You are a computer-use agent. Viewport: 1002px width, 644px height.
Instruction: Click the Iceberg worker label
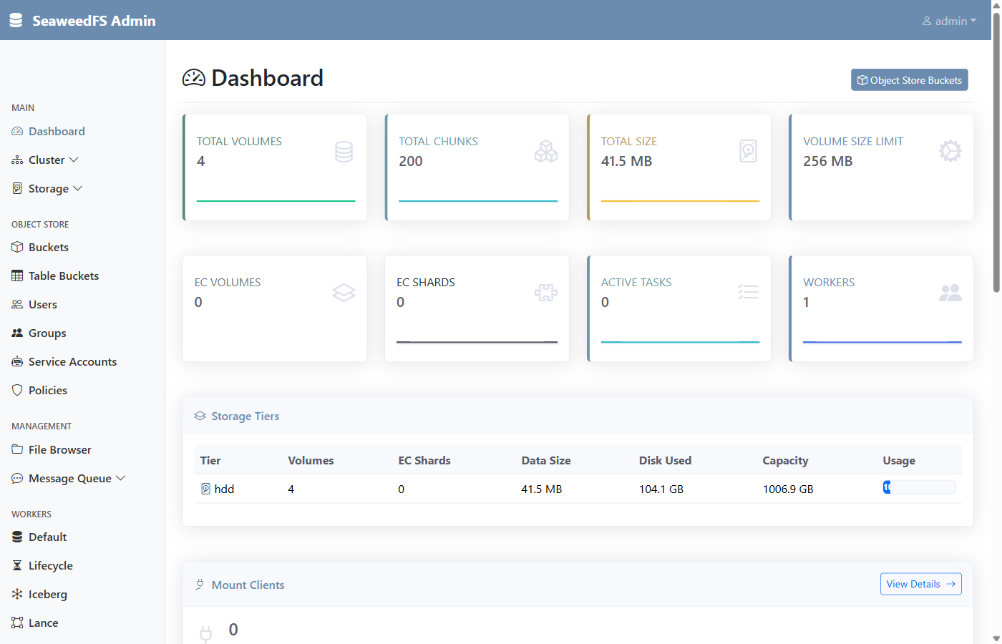[48, 595]
